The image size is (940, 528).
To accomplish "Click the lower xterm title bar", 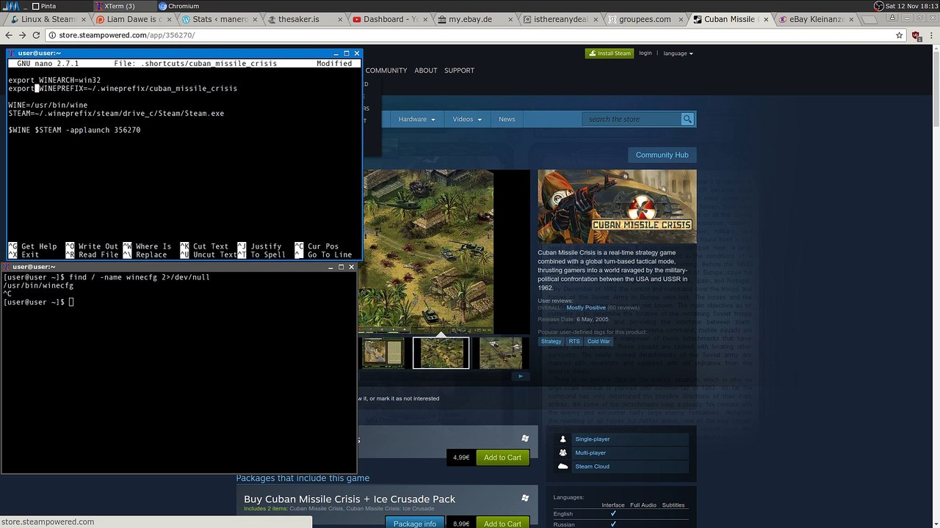I will (179, 267).
